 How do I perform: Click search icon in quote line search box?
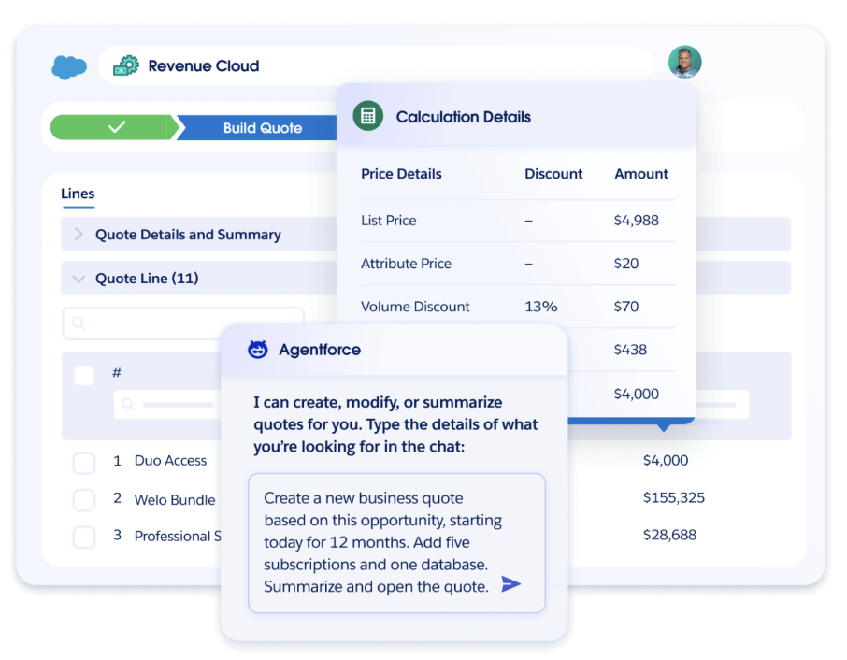(x=79, y=323)
